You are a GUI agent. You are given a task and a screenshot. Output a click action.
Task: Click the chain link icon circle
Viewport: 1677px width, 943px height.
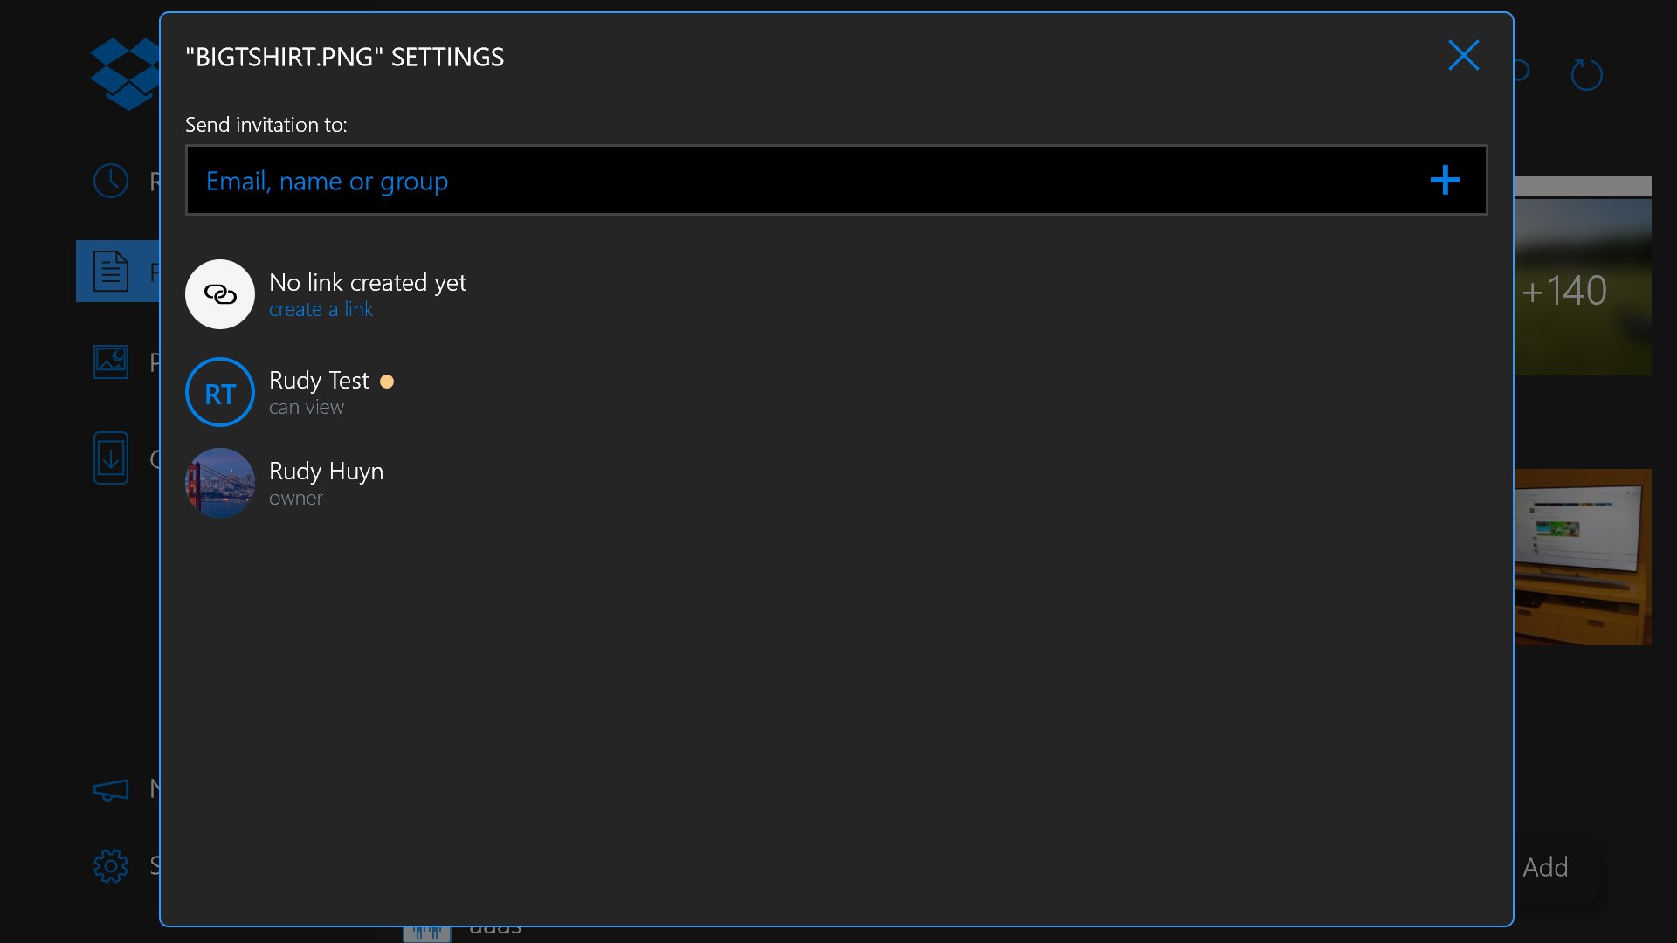click(220, 294)
